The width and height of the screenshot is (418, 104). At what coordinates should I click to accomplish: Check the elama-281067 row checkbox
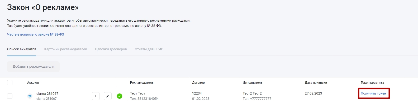tap(10, 96)
